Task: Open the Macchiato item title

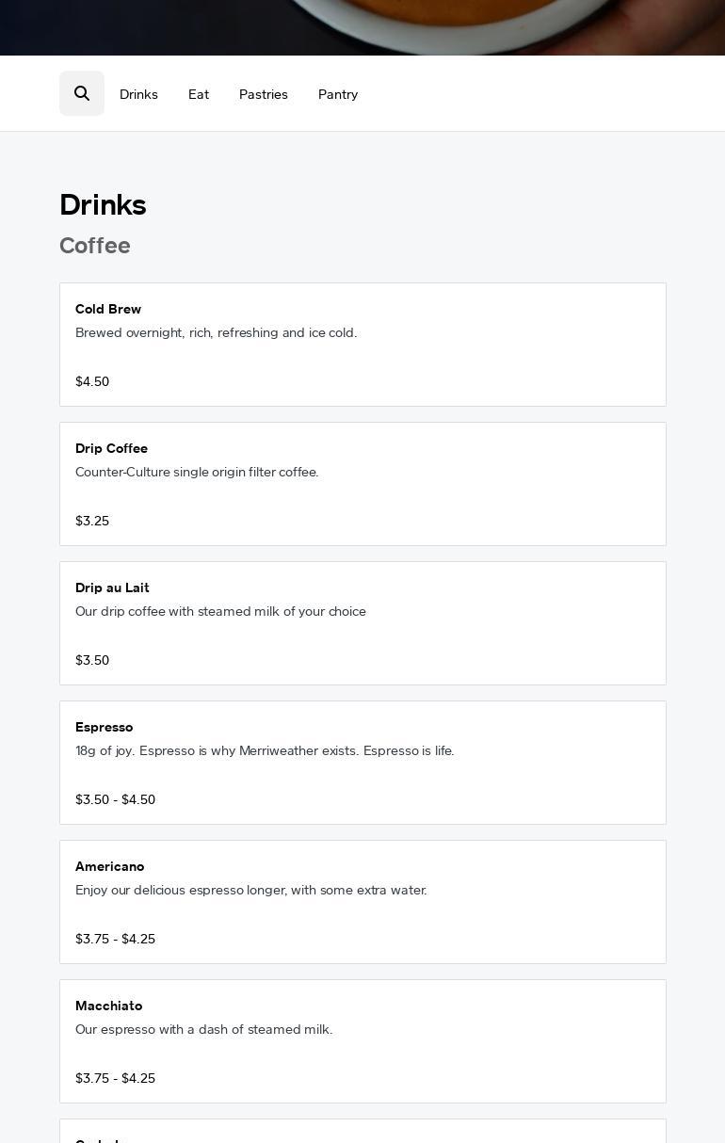Action: [108, 1006]
